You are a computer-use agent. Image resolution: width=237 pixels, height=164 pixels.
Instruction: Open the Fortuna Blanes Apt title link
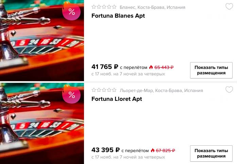click(x=118, y=16)
